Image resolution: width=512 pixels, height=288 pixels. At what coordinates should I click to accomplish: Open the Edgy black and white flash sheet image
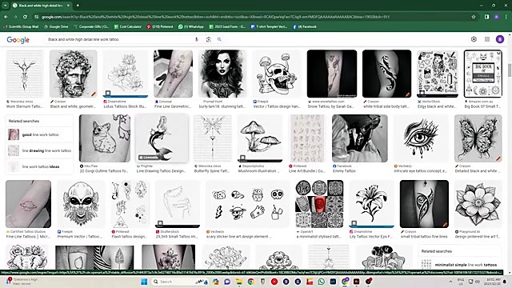pos(438,74)
